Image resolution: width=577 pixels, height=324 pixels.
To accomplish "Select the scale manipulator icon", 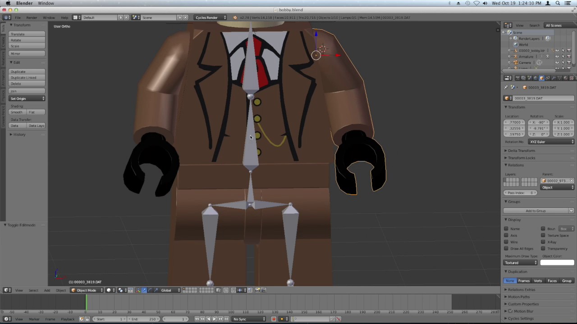I will point(156,290).
